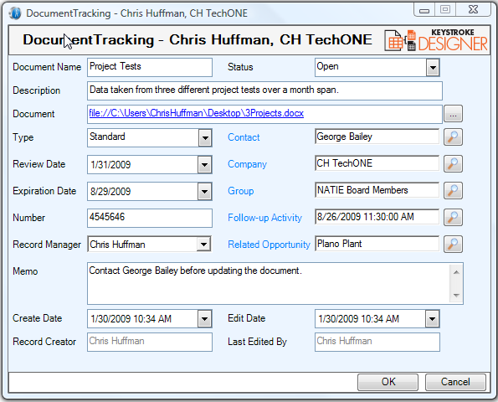Browse for document with the ellipsis button
This screenshot has height=402, width=498.
(453, 114)
